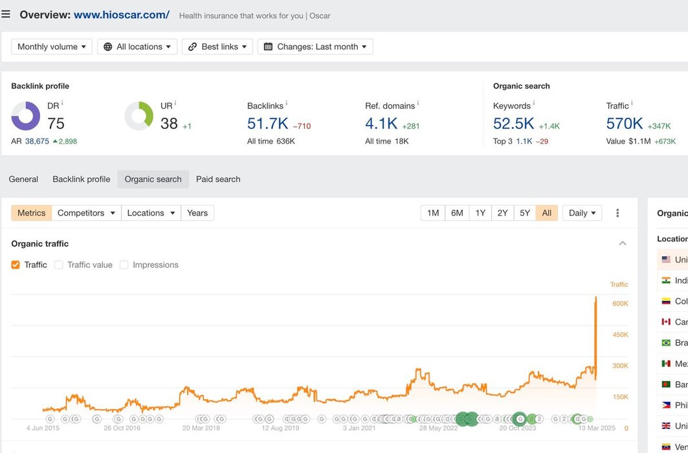688x453 pixels.
Task: Switch to the Backlink profile tab
Action: coord(81,179)
